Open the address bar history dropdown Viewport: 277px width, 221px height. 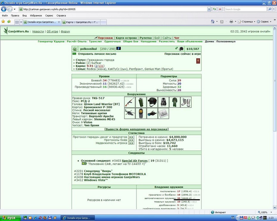(209, 9)
